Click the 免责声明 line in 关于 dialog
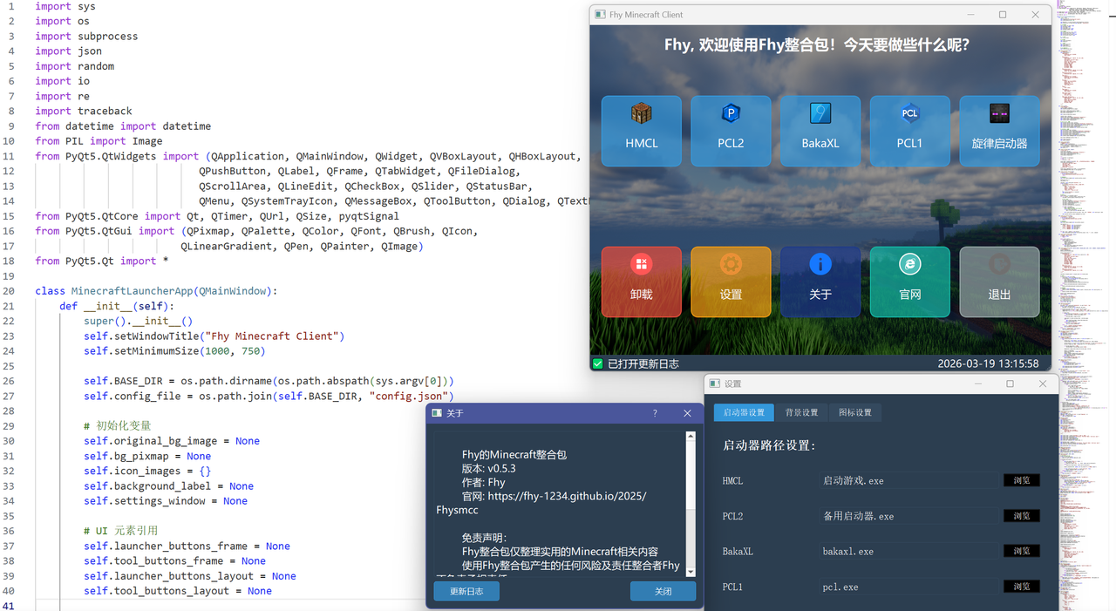This screenshot has height=611, width=1116. coord(485,538)
